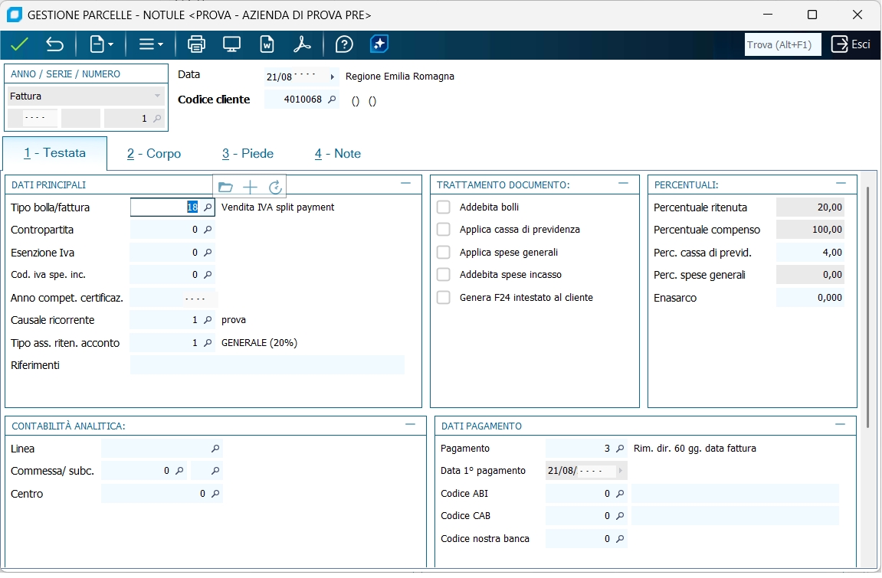The width and height of the screenshot is (882, 578).
Task: Click the undo arrow toolbar icon
Action: point(54,44)
